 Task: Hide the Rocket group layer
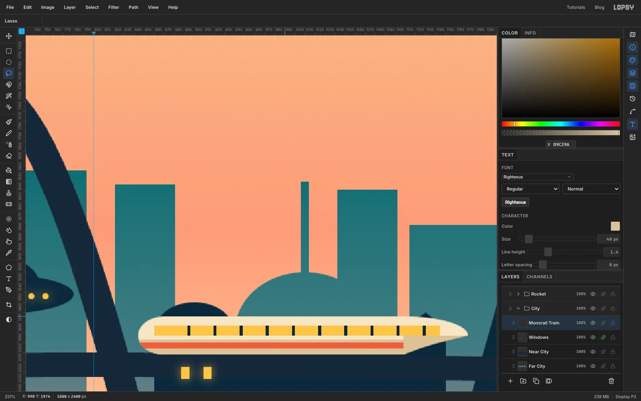point(593,294)
